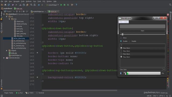Click the Save All toolbar icon
Screen dimensions: 172x97
coord(5,5)
